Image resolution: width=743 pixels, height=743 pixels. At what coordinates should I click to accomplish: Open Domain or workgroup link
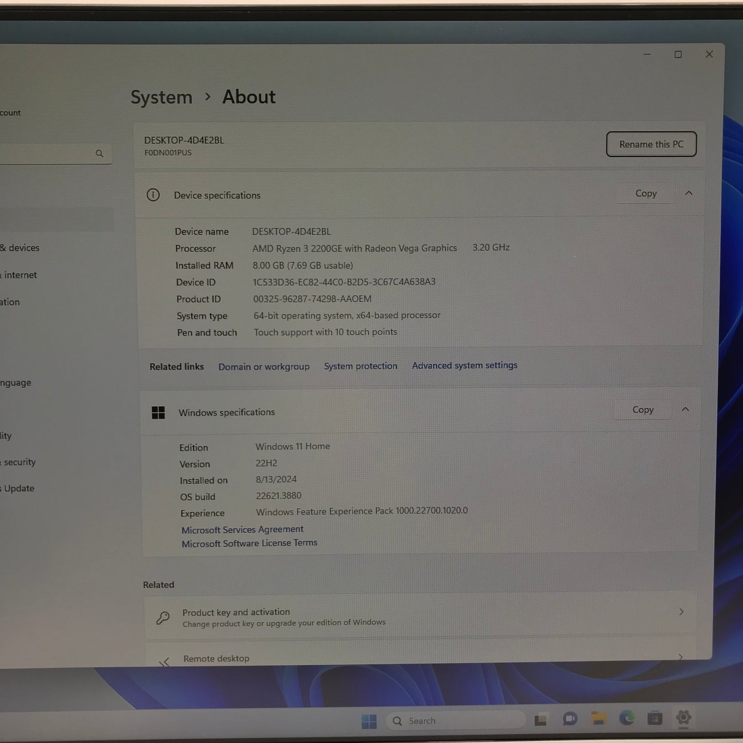(264, 367)
